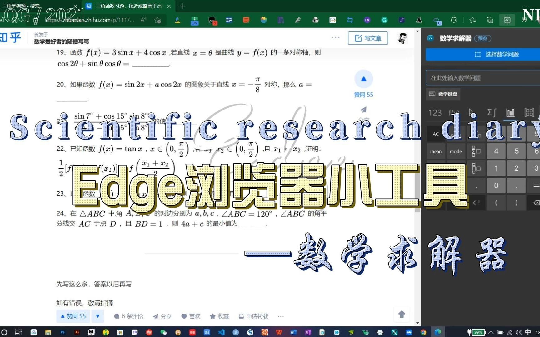The image size is (540, 337).
Task: Click the extension icon with red 9 badge
Action: click(x=212, y=21)
